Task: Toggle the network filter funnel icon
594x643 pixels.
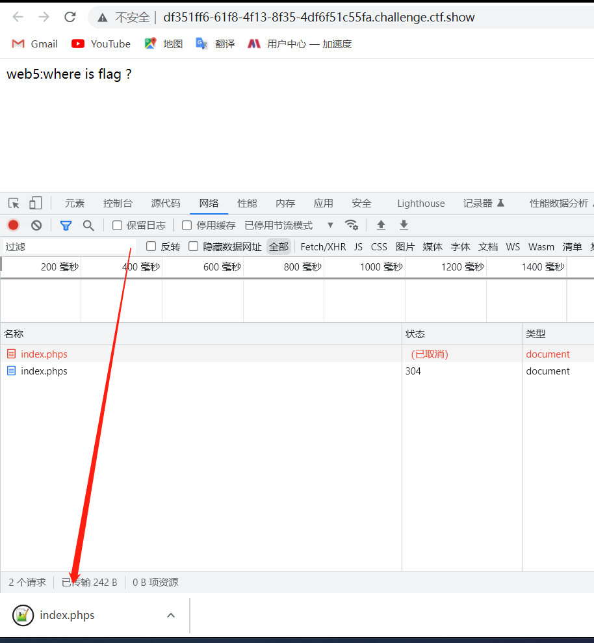Action: tap(66, 225)
